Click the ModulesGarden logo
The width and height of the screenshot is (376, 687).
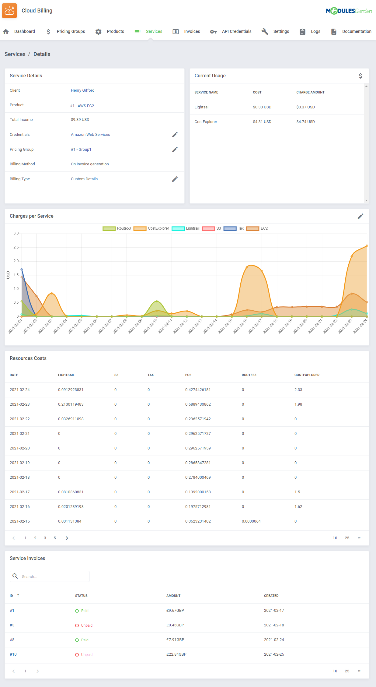(x=349, y=11)
